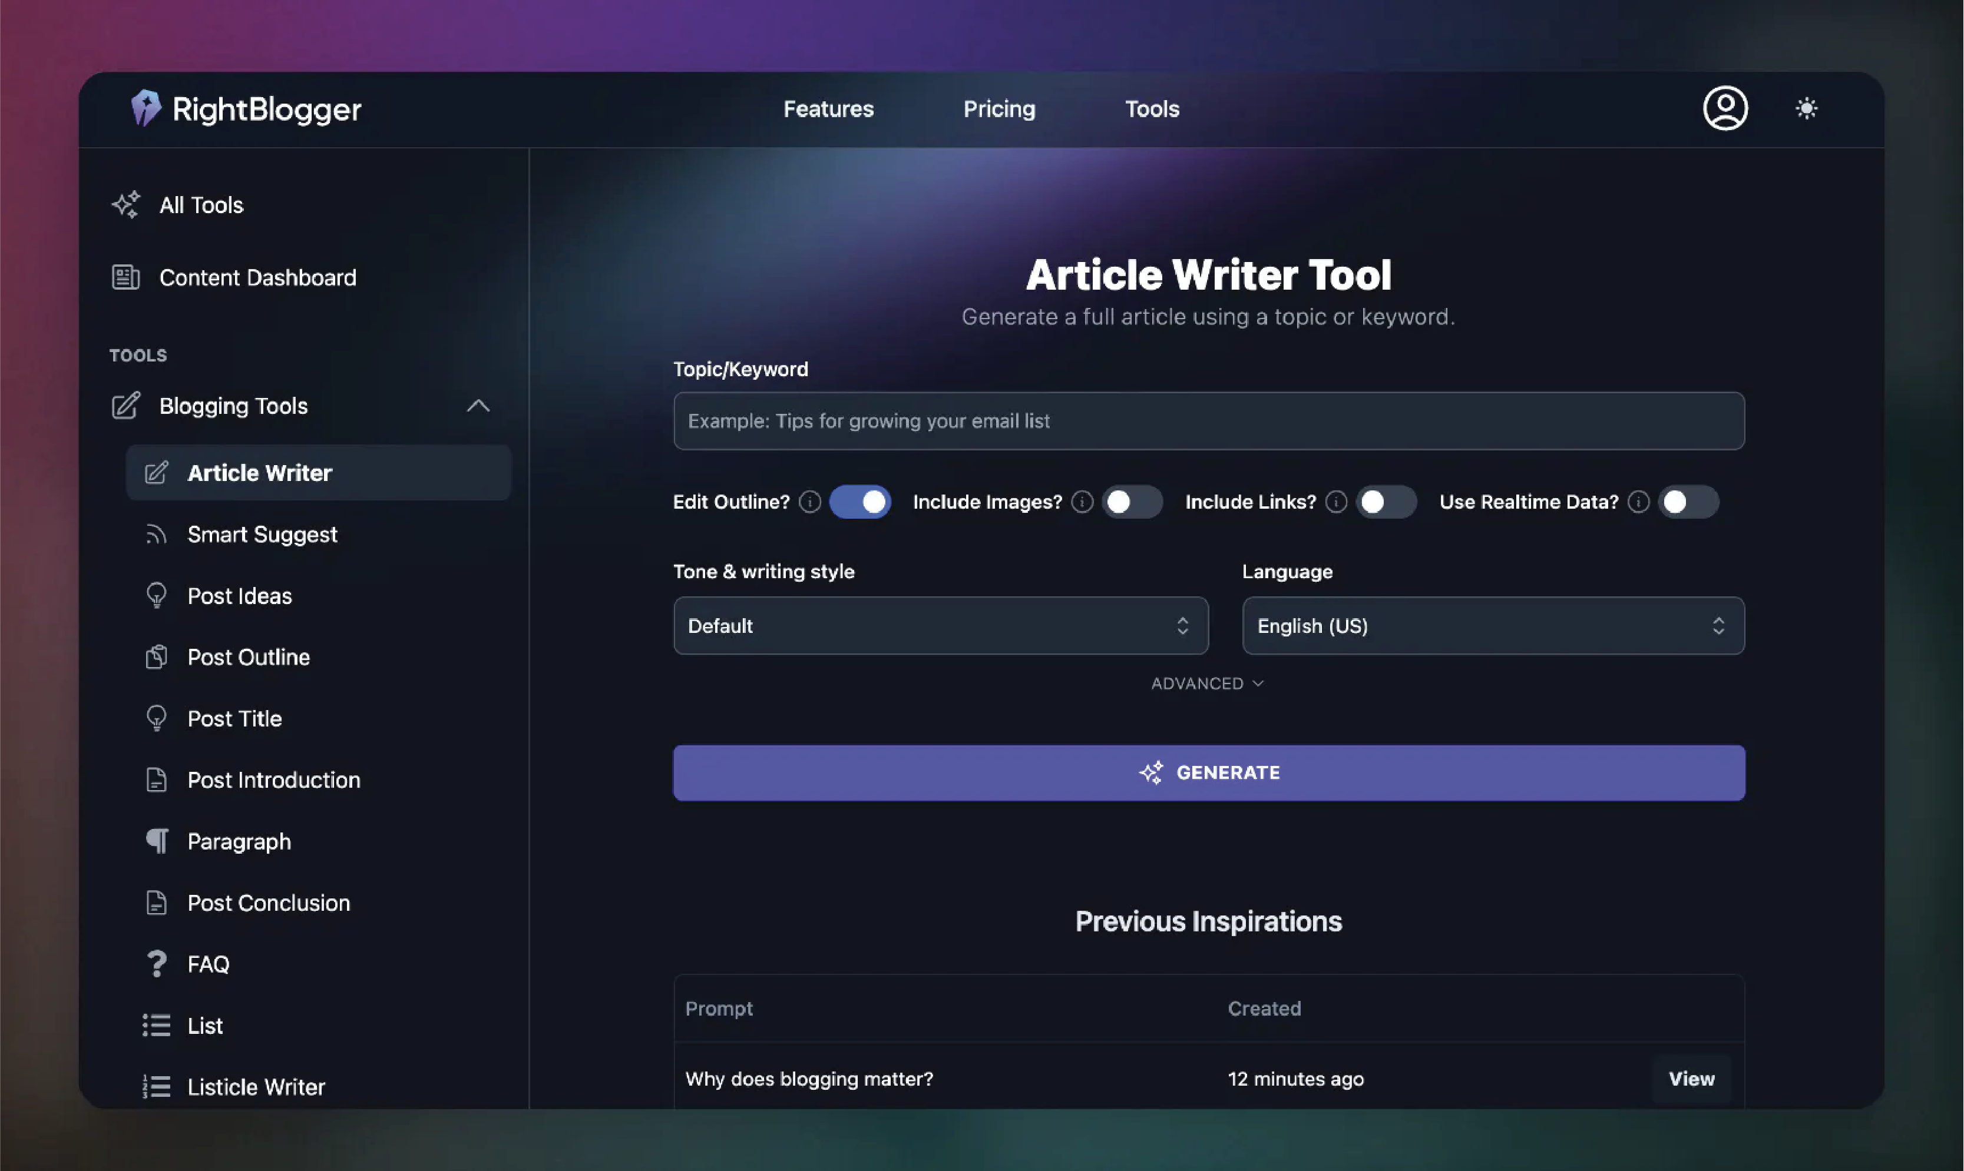This screenshot has width=1964, height=1171.
Task: Switch to the Tools menu
Action: coord(1152,109)
